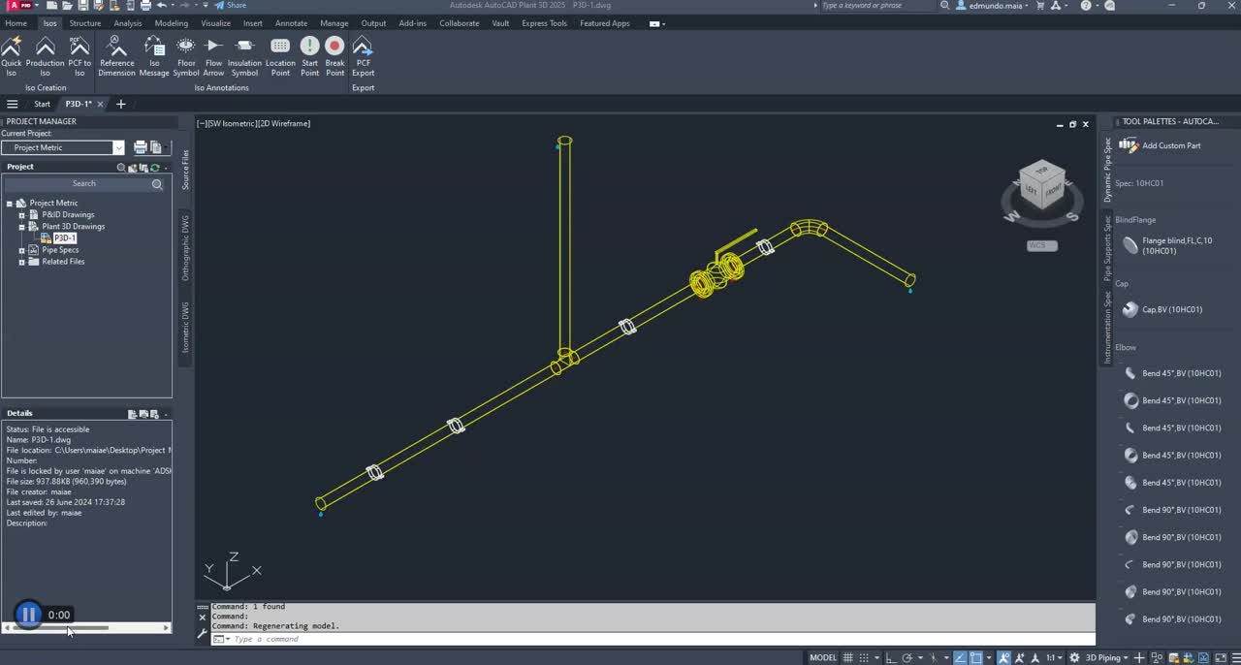Expand the Pipe Specs tree node
The height and width of the screenshot is (665, 1241).
pos(21,249)
